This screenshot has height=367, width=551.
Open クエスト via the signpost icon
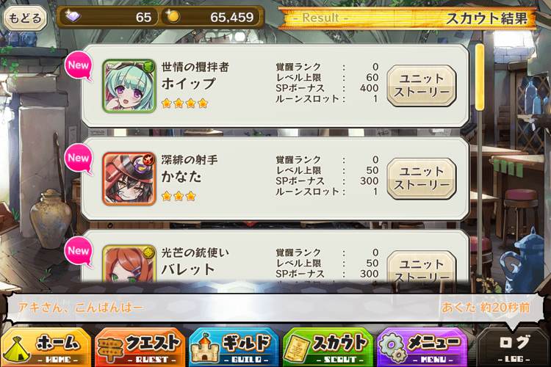(140, 347)
